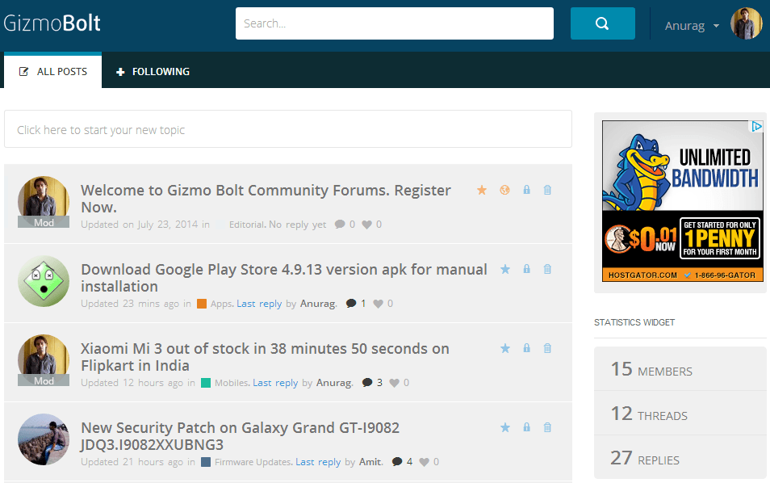
Task: Click Last reply link on Xiaomi post
Action: click(275, 383)
